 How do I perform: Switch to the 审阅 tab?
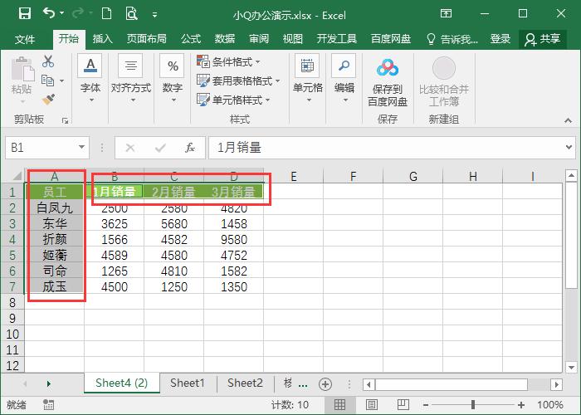pyautogui.click(x=259, y=38)
